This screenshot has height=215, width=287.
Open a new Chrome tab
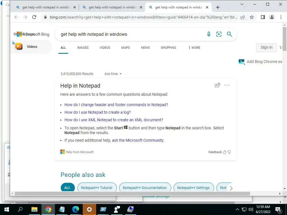click(x=217, y=7)
